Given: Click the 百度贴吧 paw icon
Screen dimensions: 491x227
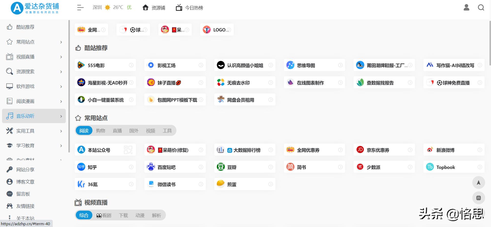Looking at the screenshot, I should coord(151,167).
